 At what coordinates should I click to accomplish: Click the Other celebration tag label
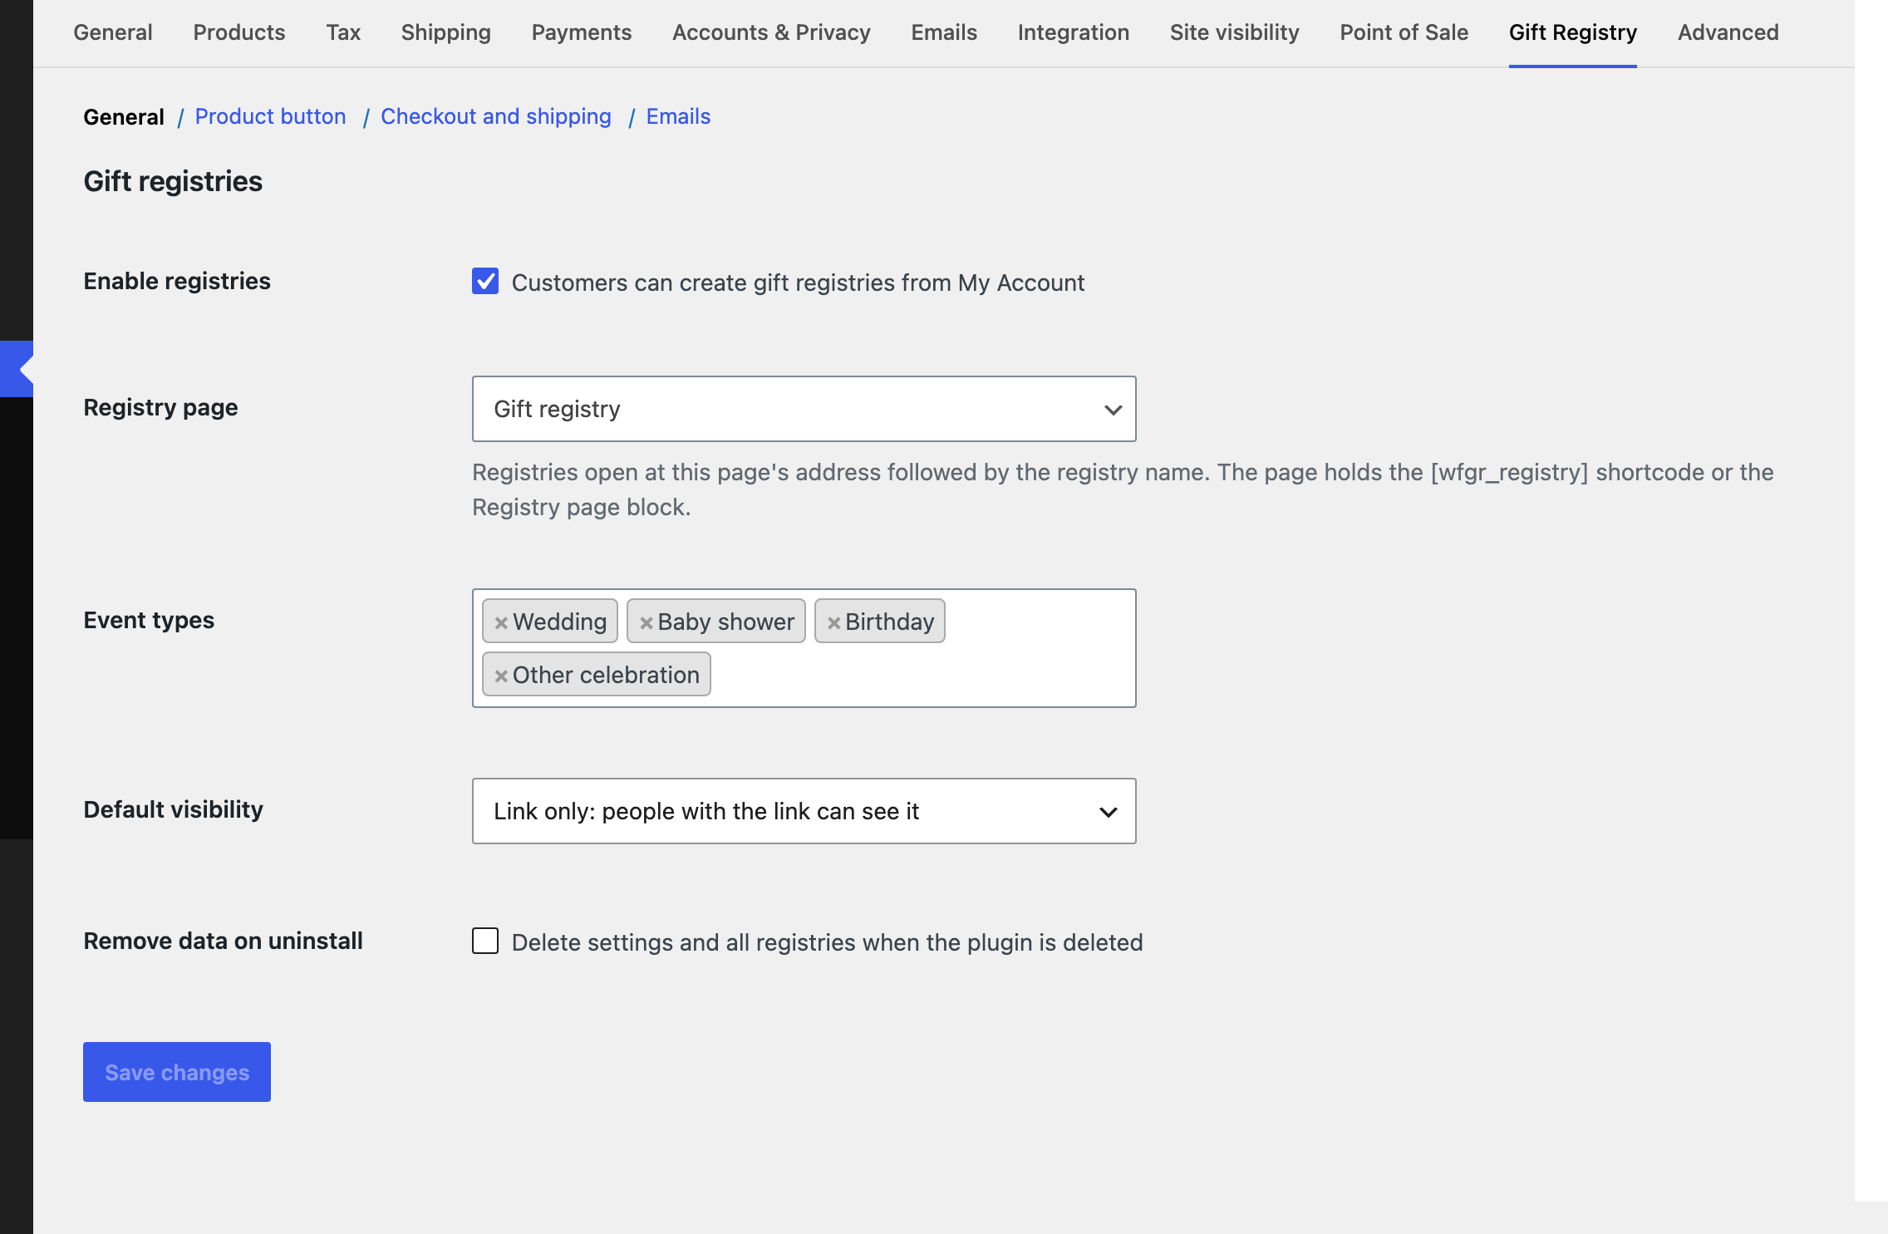click(x=606, y=675)
